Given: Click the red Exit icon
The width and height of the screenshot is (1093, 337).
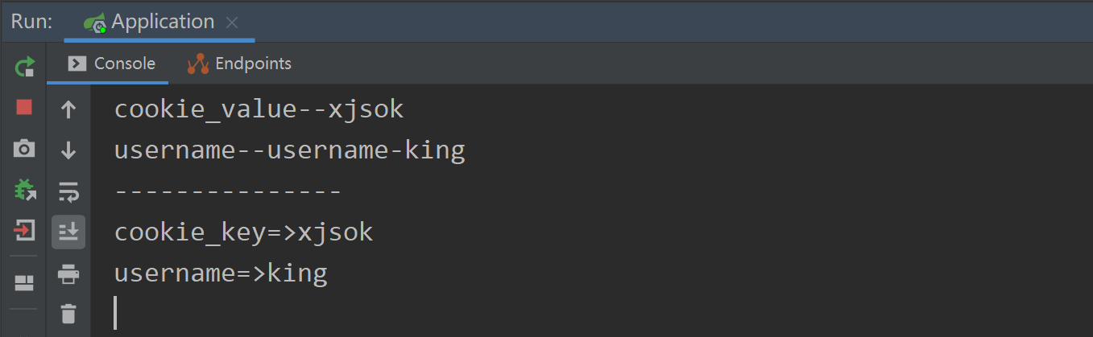Looking at the screenshot, I should (x=25, y=232).
